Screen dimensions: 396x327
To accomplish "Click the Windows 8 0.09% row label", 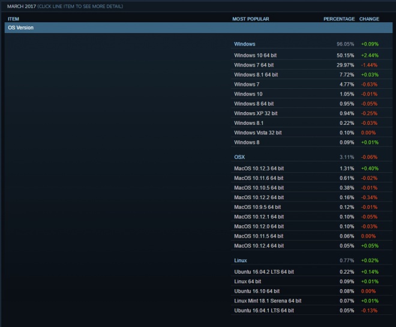I will point(247,142).
